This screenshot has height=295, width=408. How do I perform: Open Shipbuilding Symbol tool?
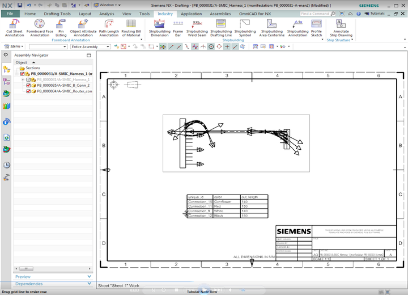(x=245, y=28)
